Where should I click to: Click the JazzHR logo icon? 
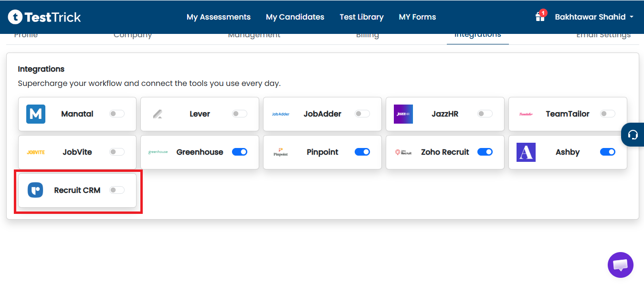pyautogui.click(x=403, y=114)
